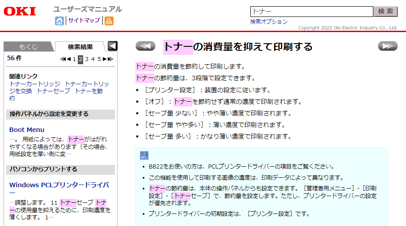Go to search results page 3
Screen dimensions: 406x226
87,59
